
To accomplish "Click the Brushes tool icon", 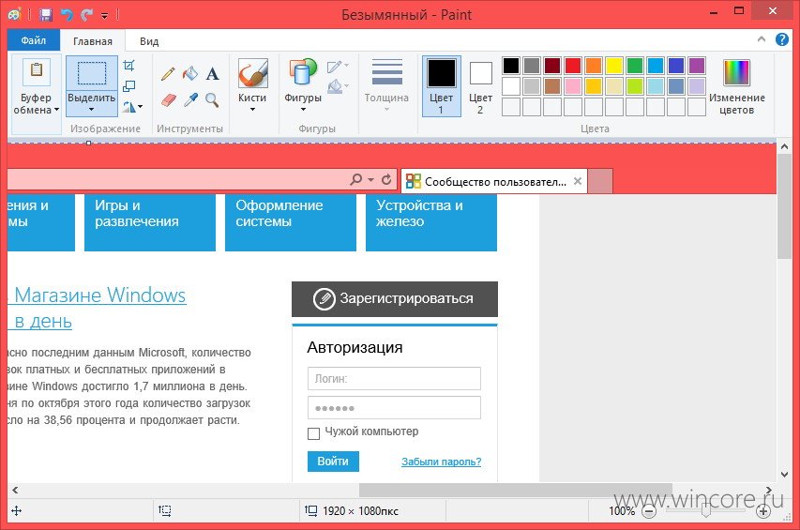I will 252,73.
